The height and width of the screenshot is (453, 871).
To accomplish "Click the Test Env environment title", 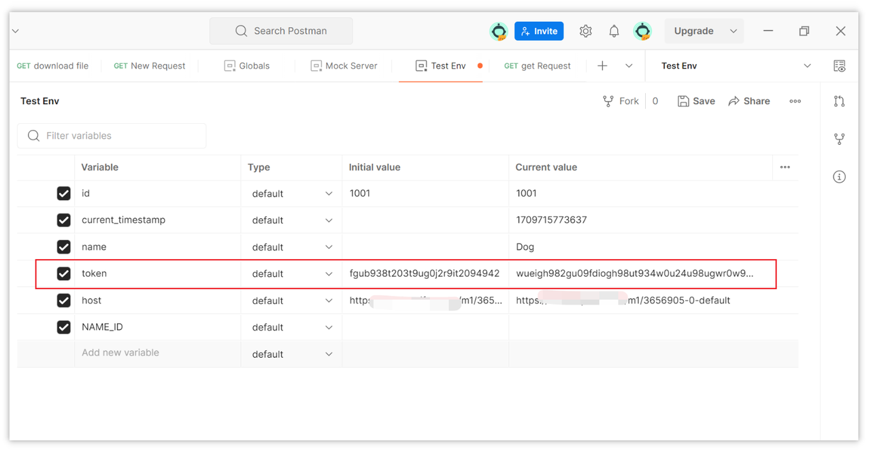I will (x=40, y=101).
